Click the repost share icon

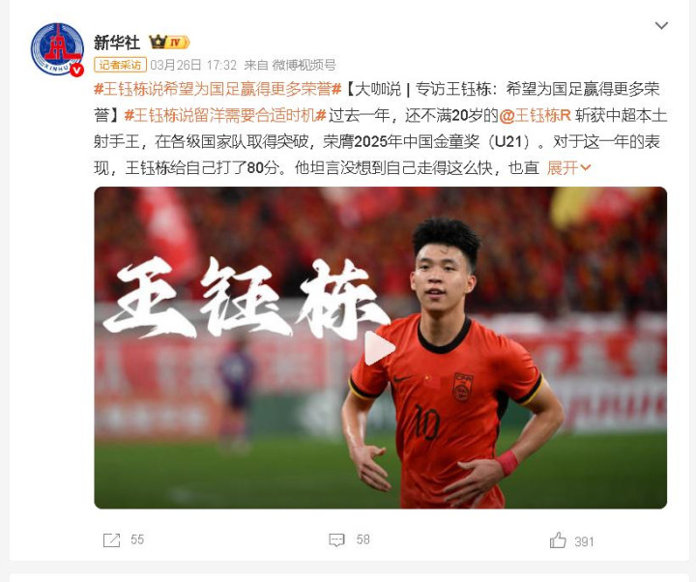point(111,539)
